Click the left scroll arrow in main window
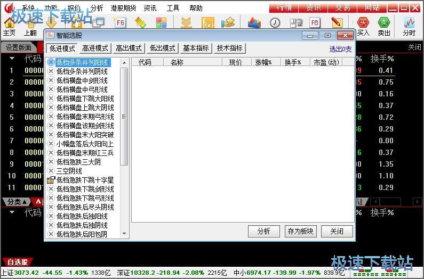Screen dimensions: 424x279 [x=374, y=201]
